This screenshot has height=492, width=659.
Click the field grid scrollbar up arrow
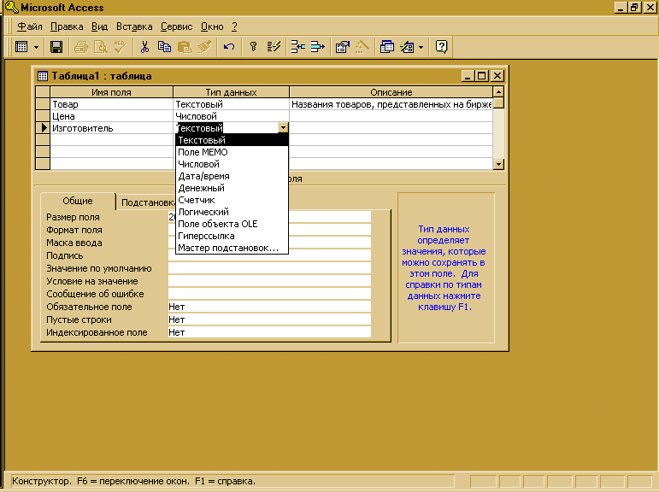[x=498, y=91]
